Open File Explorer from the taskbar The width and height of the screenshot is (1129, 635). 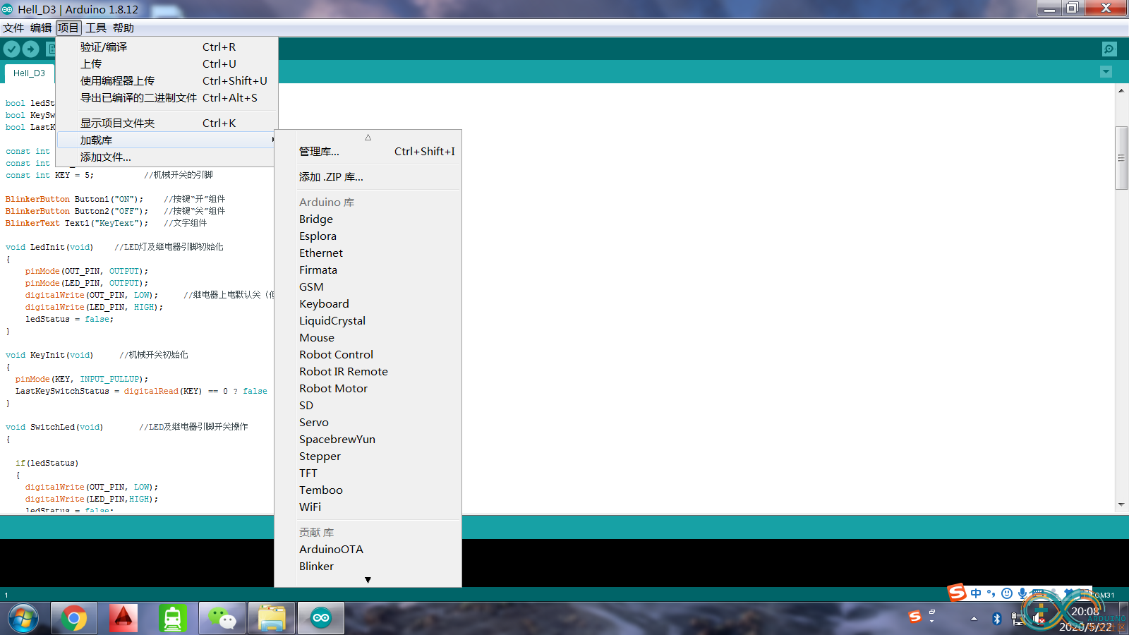click(272, 619)
